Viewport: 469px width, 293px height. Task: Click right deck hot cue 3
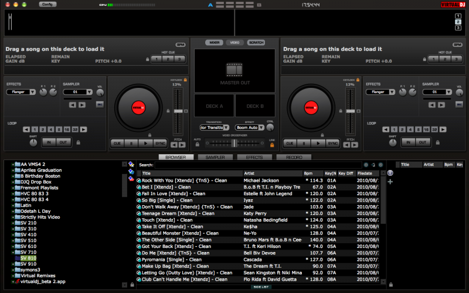(457, 59)
